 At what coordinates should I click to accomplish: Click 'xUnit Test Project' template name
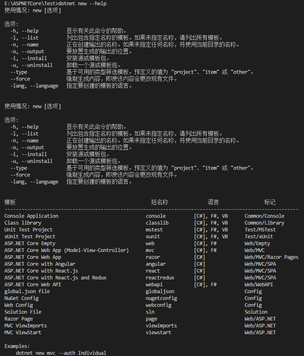coord(30,236)
